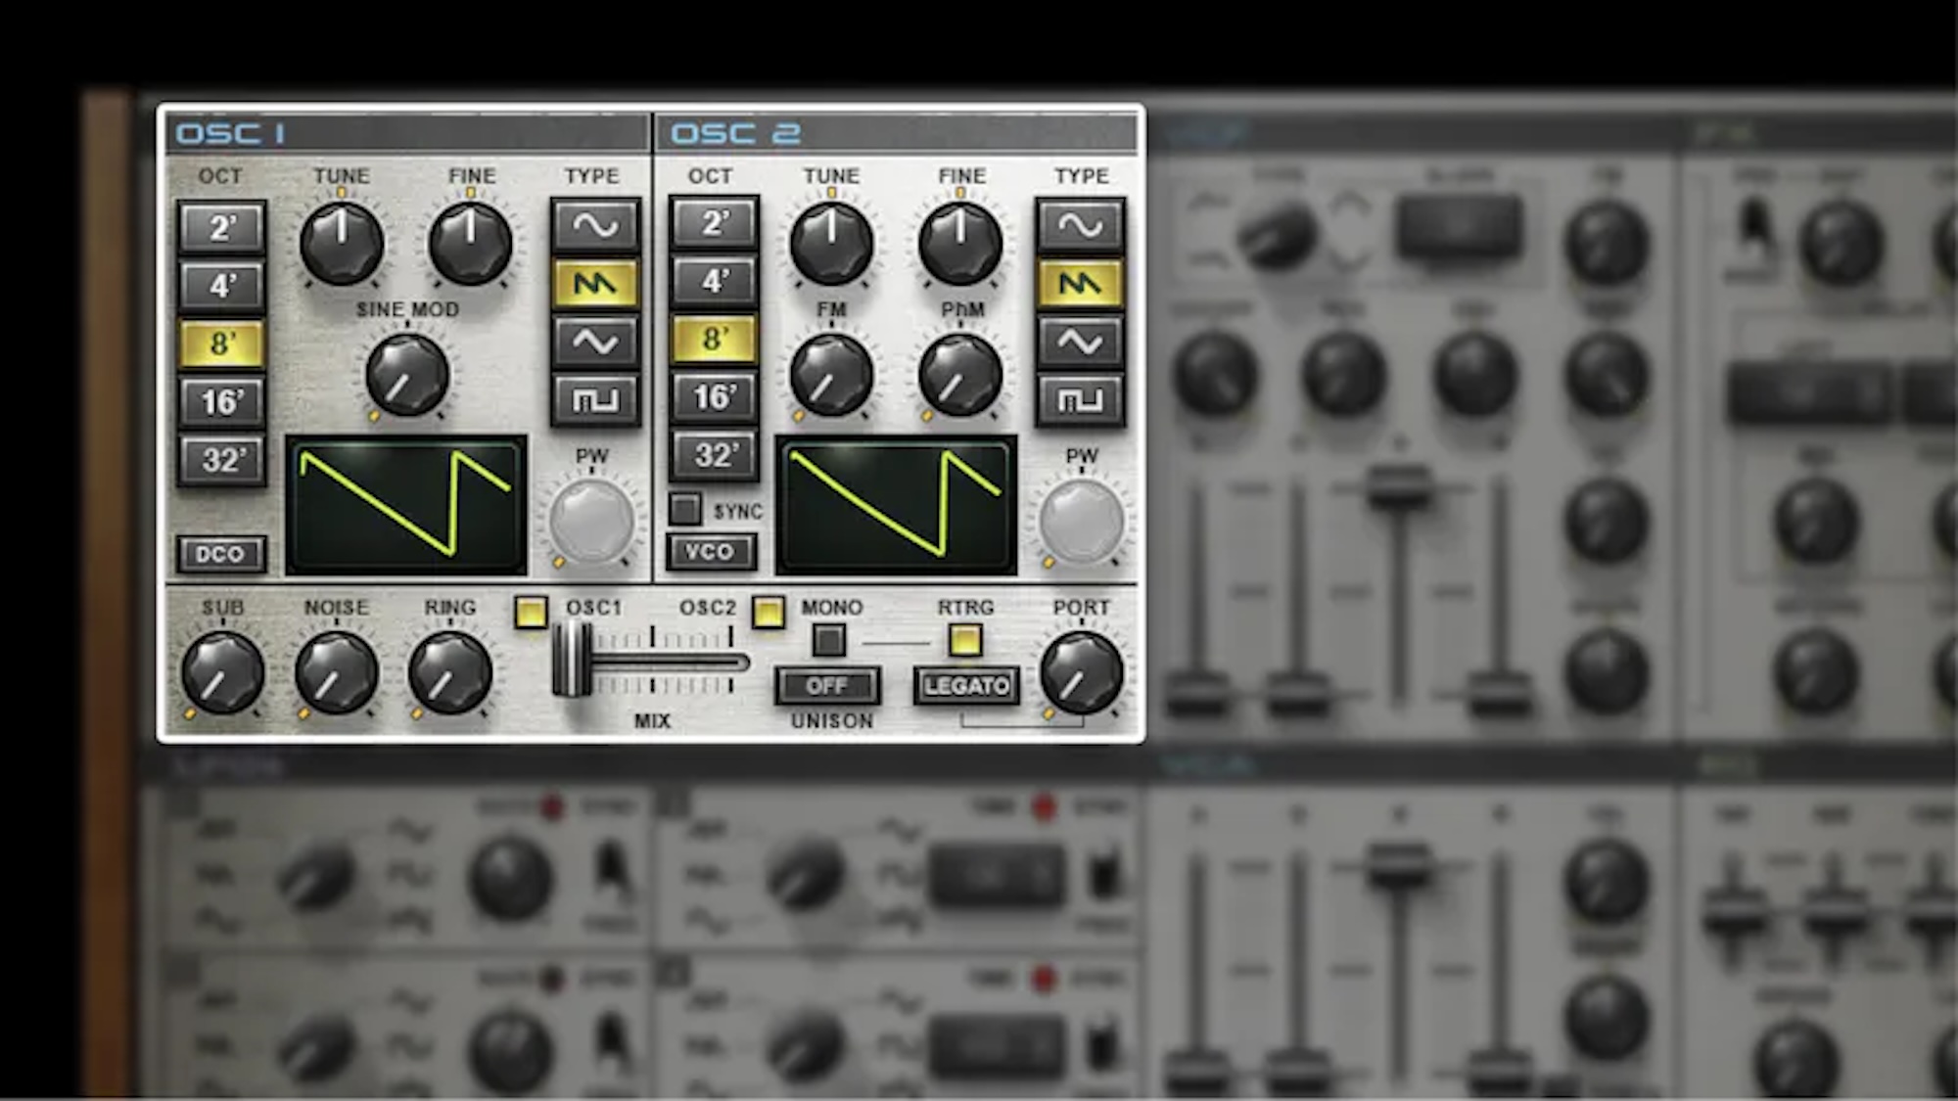Select triangle waveform type for OSC 1
The image size is (1958, 1101).
point(594,342)
